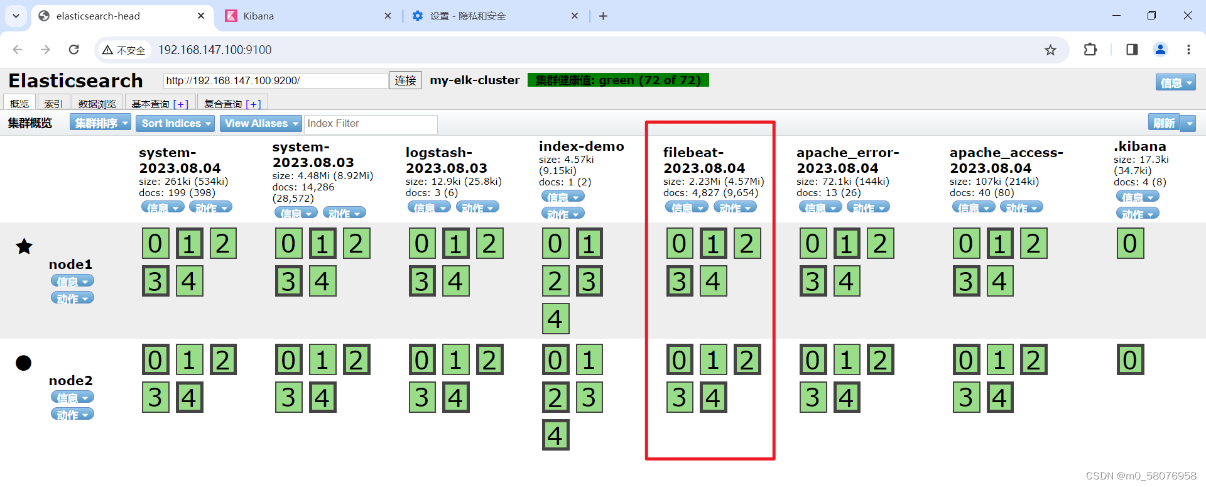The image size is (1206, 487).
Task: Open 信息 menu for node1
Action: (72, 281)
